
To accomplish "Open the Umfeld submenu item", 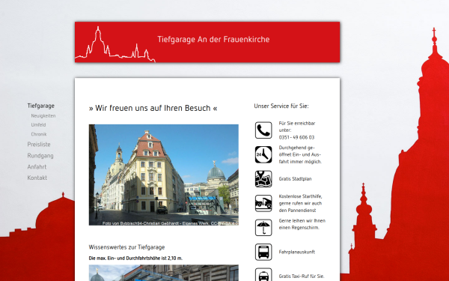I will (38, 125).
